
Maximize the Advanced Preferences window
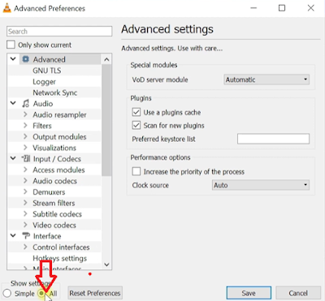pos(282,8)
